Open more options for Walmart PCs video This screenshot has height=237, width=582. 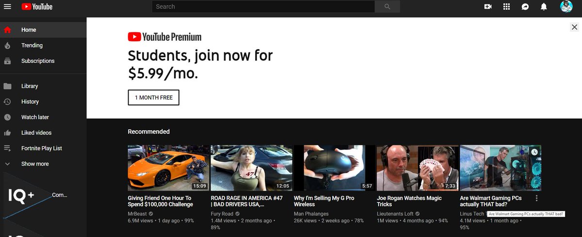(x=536, y=198)
